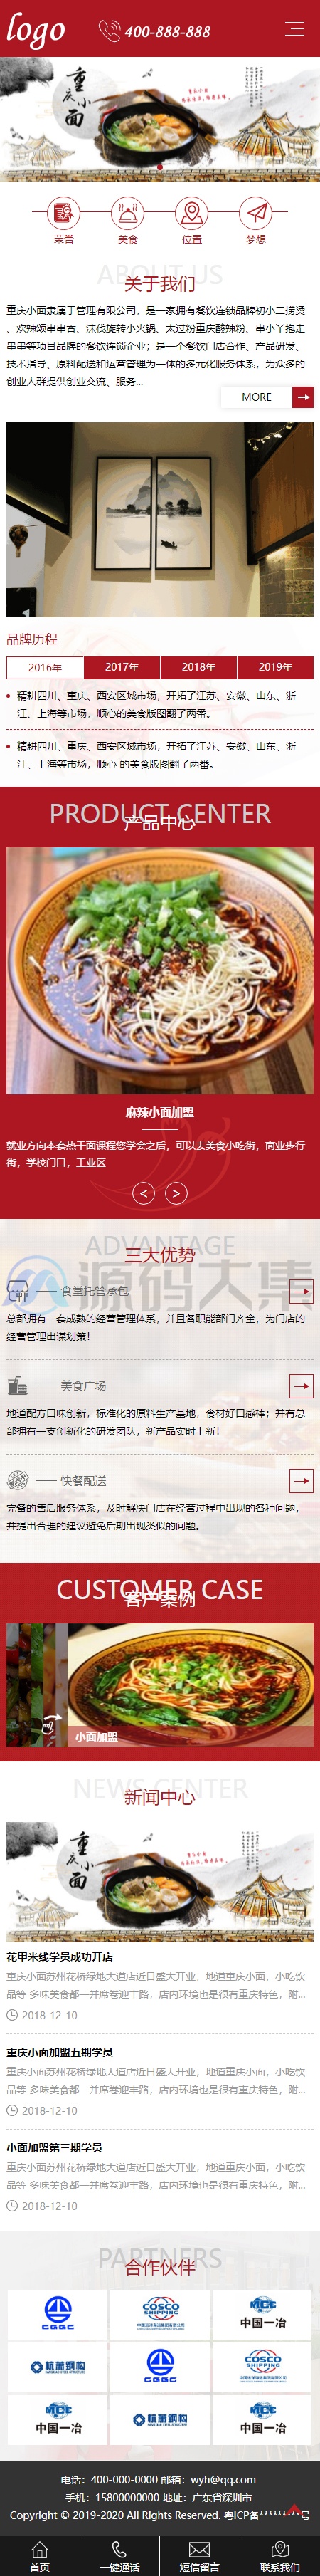Go to previous product slide arrow
The width and height of the screenshot is (320, 2576).
[144, 1193]
